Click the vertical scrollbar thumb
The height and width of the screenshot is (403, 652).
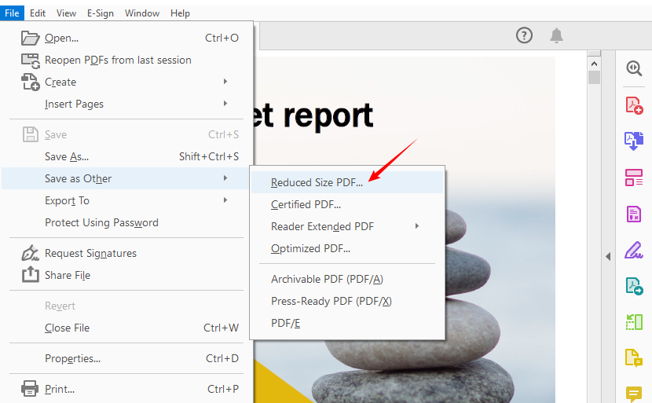pos(594,77)
